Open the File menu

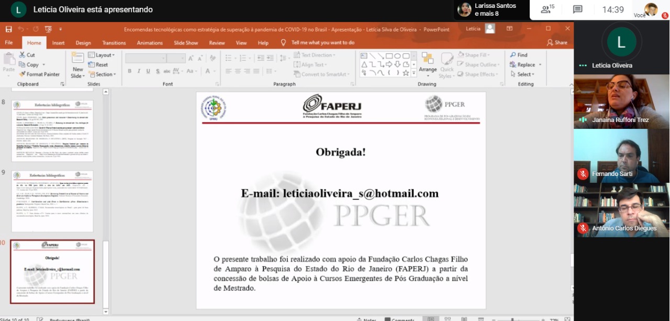point(9,43)
